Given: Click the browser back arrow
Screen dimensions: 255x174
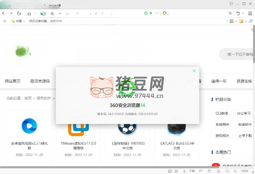Looking at the screenshot, I should click(3, 13).
